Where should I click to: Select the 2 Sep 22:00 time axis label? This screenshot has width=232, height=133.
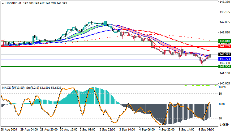[x=108, y=130]
